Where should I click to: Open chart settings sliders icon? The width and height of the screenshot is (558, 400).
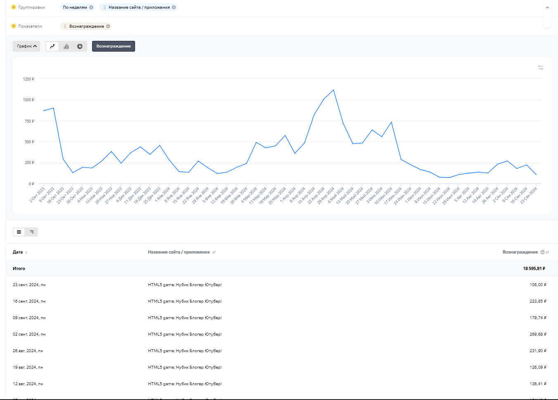(541, 67)
